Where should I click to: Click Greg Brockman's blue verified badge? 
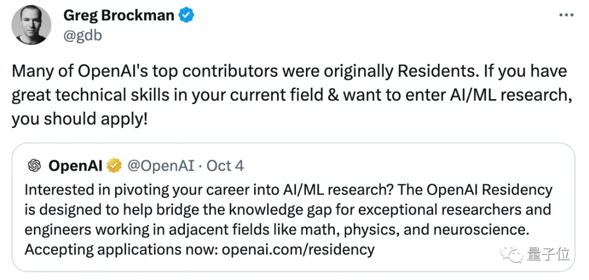[187, 16]
